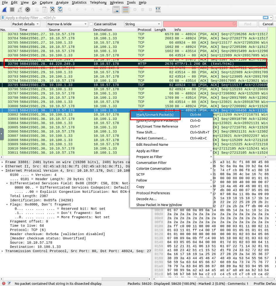Open capture file comment pencil icon
Screen dimensions: 276x286
point(9,283)
